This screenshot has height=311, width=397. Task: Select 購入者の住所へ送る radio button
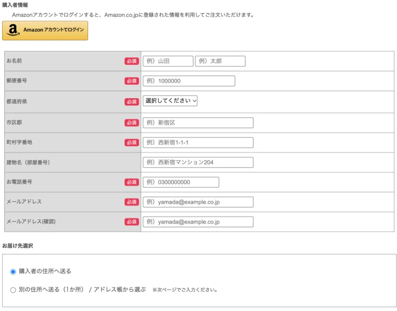pyautogui.click(x=13, y=272)
